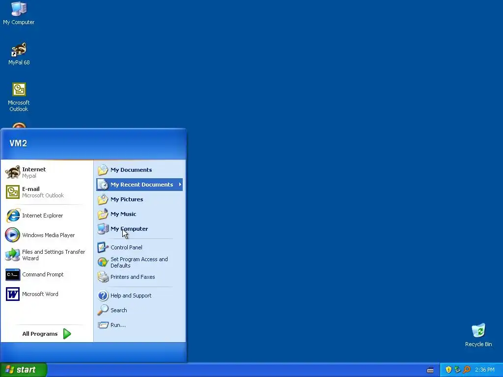This screenshot has height=377, width=503.
Task: Click Files and Settings Transfer Wizard icon
Action: click(x=13, y=255)
